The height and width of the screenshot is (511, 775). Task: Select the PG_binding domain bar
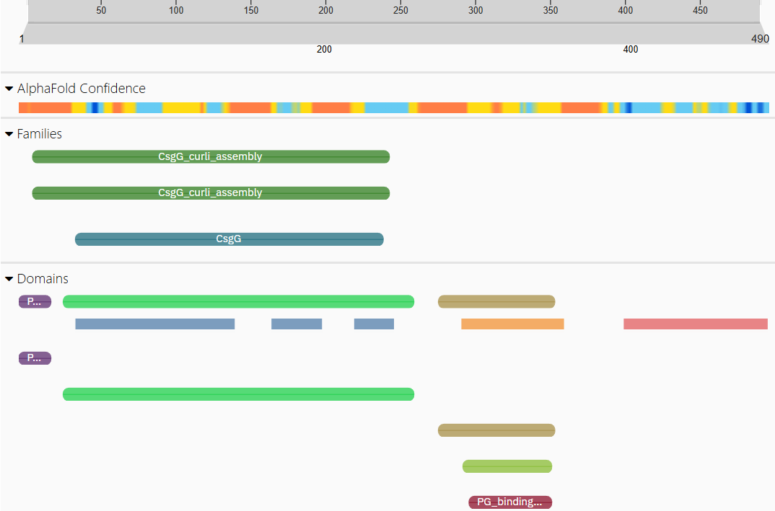(x=510, y=502)
